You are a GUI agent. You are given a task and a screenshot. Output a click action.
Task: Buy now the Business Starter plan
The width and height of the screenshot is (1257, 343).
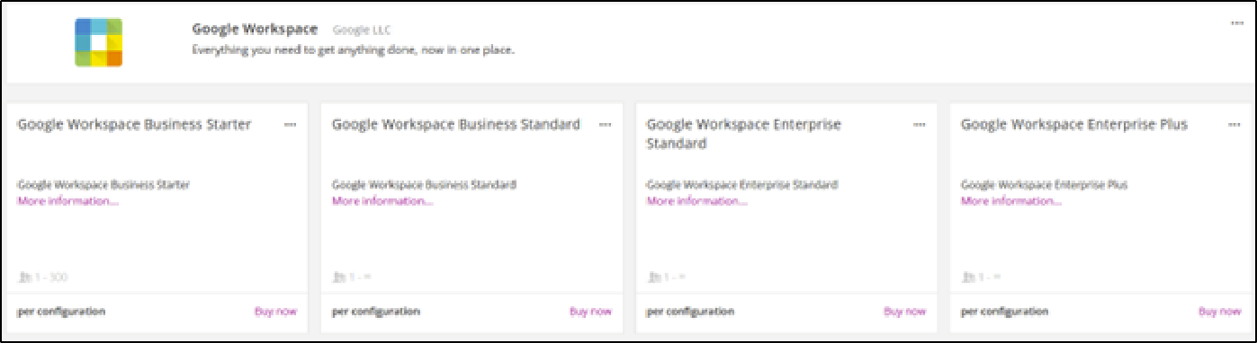tap(275, 312)
